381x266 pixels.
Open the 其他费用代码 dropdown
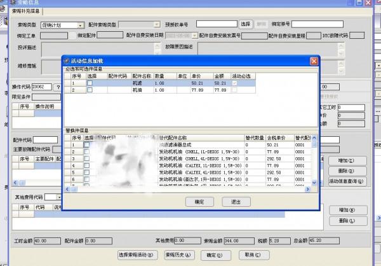(58, 197)
